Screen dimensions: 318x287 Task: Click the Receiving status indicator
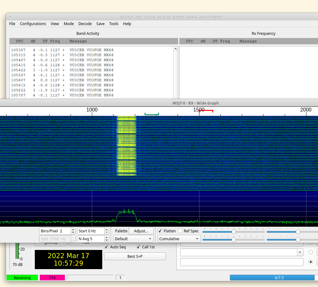point(22,278)
